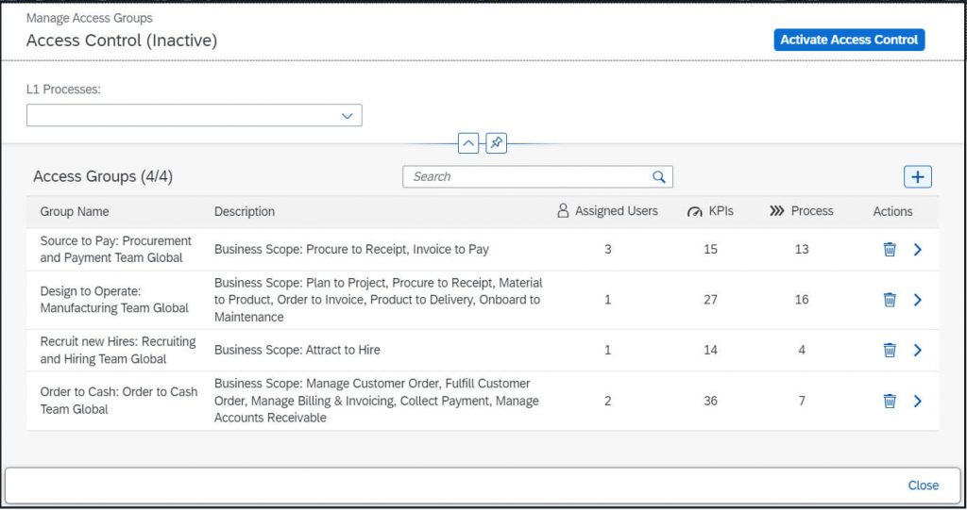Open Source to Pay group details chevron
Viewport: 967px width, 510px height.
(918, 250)
